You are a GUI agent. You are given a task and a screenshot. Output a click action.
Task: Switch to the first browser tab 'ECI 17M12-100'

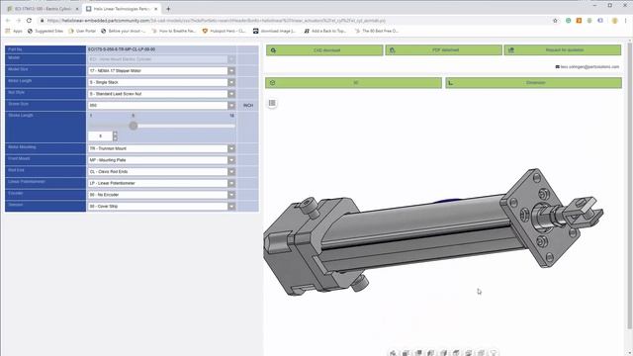point(43,9)
